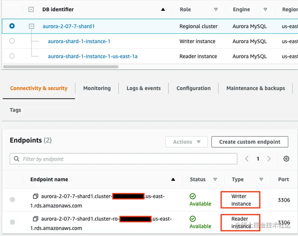The height and width of the screenshot is (236, 298).
Task: Click the Reader instance role cell in database list
Action: pos(198,56)
